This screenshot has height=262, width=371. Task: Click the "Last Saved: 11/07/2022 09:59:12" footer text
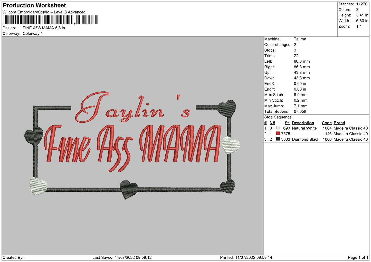[x=122, y=258]
